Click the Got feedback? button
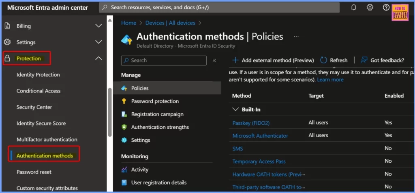 [x=382, y=60]
